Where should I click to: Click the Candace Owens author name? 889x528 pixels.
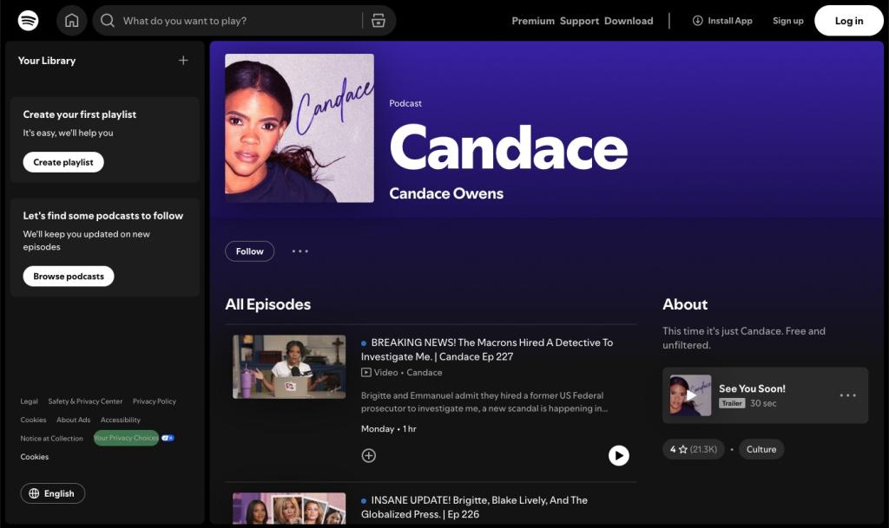click(446, 193)
